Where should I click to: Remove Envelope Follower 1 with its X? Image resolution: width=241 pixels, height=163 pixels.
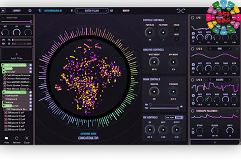[x=237, y=111]
